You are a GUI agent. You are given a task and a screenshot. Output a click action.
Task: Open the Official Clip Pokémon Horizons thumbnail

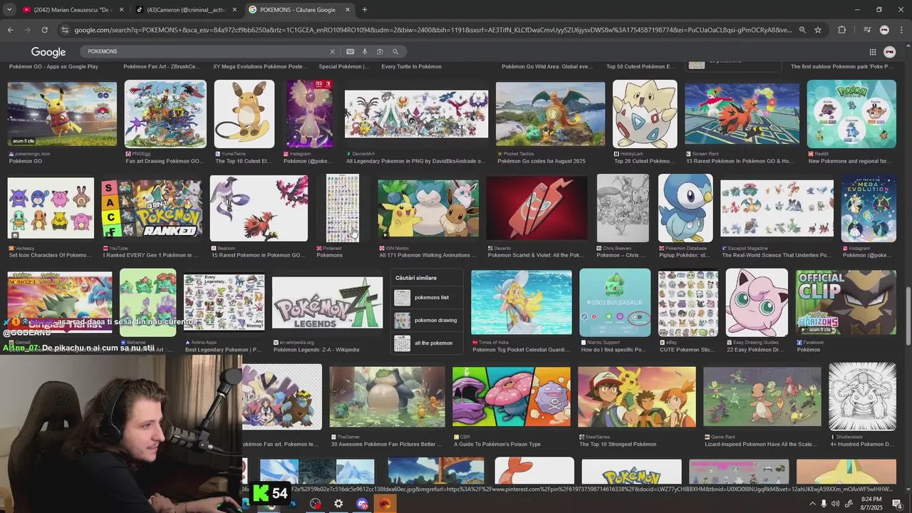[846, 302]
